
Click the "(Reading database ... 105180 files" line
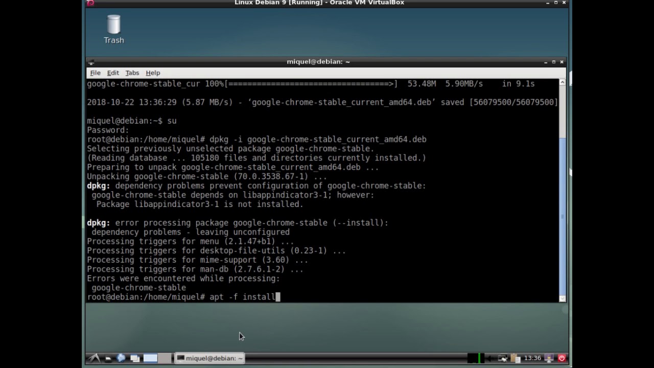[256, 158]
